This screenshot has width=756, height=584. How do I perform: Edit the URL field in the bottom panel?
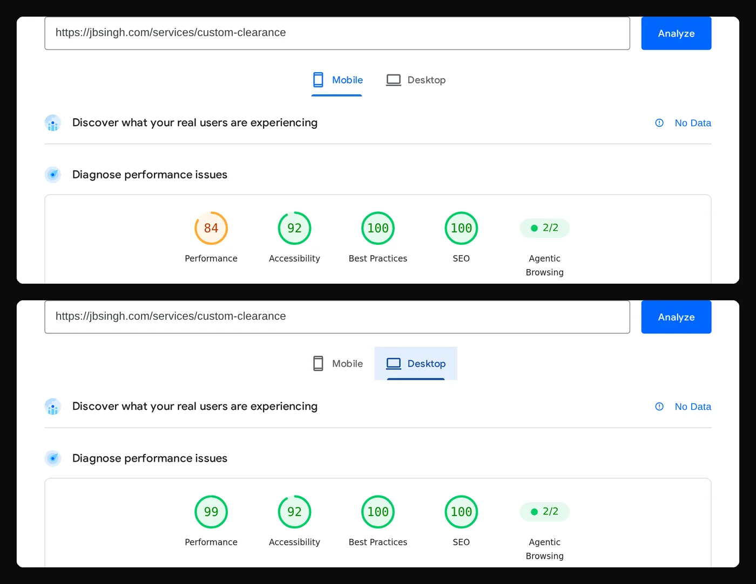click(337, 317)
